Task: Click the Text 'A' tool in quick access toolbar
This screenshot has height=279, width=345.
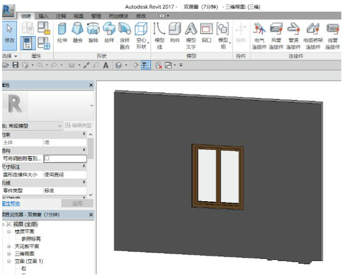Action: click(x=106, y=65)
